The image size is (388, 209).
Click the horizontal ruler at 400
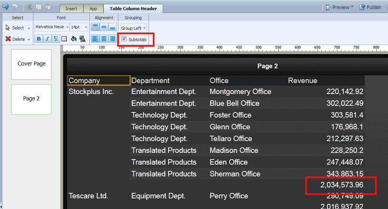[x=219, y=47]
